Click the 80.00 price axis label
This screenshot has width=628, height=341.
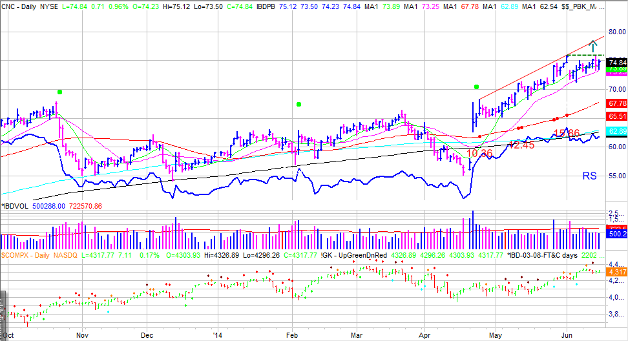[617, 32]
